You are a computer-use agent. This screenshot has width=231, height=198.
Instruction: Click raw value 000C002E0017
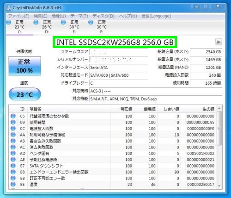[201, 185]
